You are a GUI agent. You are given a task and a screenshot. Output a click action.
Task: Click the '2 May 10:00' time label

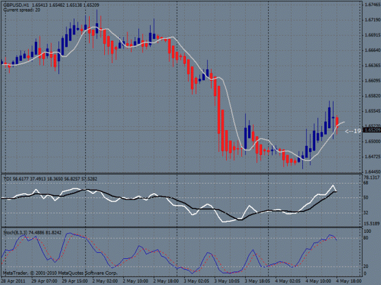(135, 281)
